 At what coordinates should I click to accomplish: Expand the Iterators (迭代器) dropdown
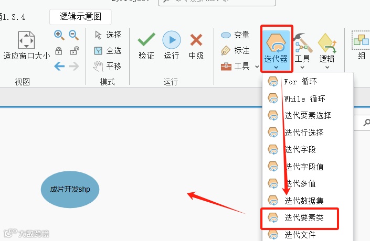(x=276, y=50)
